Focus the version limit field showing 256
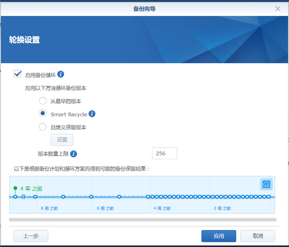 [164, 153]
